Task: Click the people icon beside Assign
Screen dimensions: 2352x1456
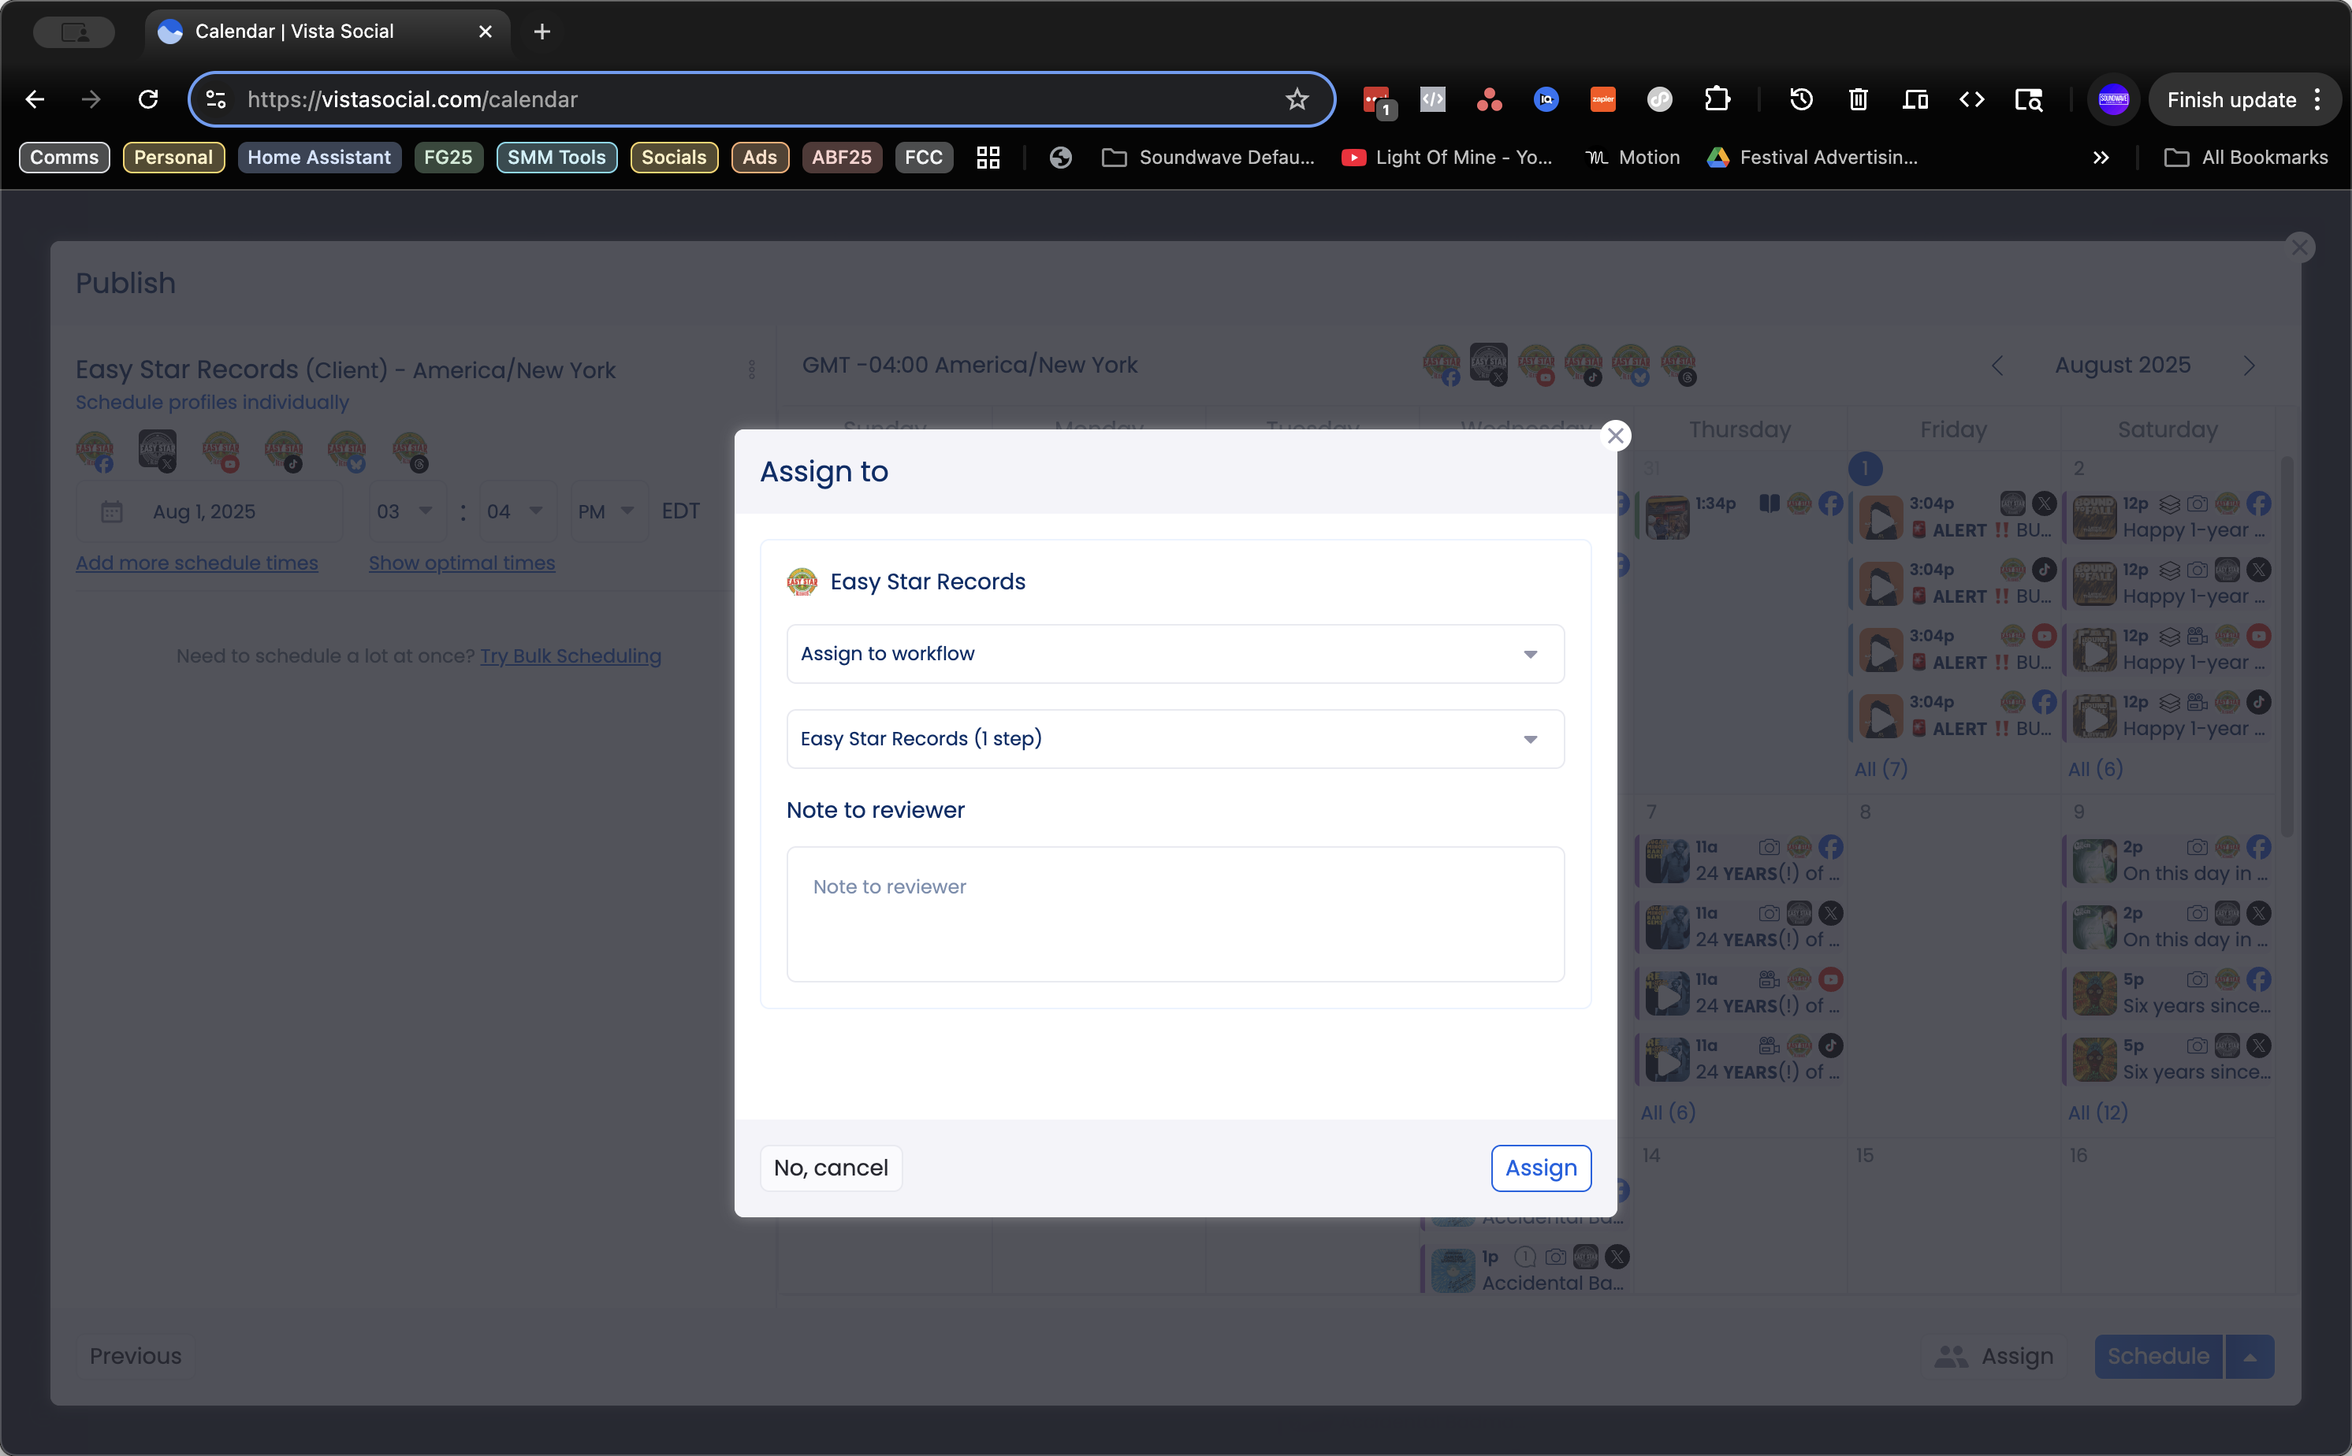Action: click(x=1952, y=1356)
